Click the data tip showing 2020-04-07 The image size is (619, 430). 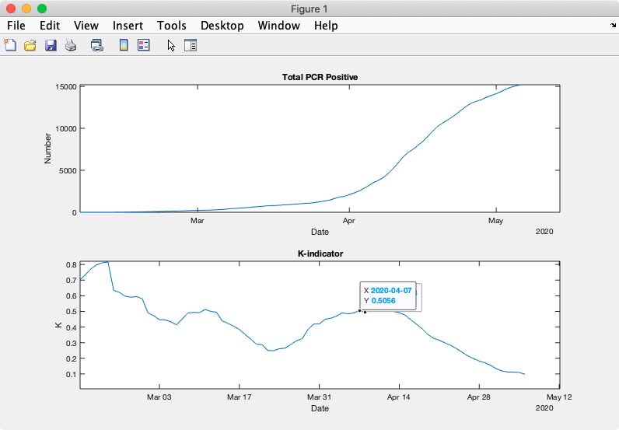click(x=388, y=295)
